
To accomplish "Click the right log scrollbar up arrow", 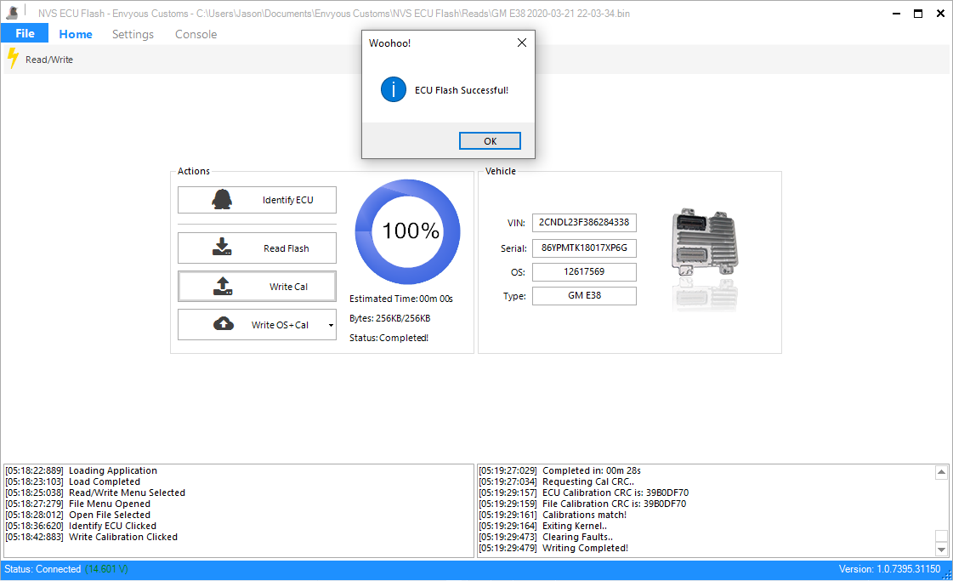I will click(x=941, y=472).
